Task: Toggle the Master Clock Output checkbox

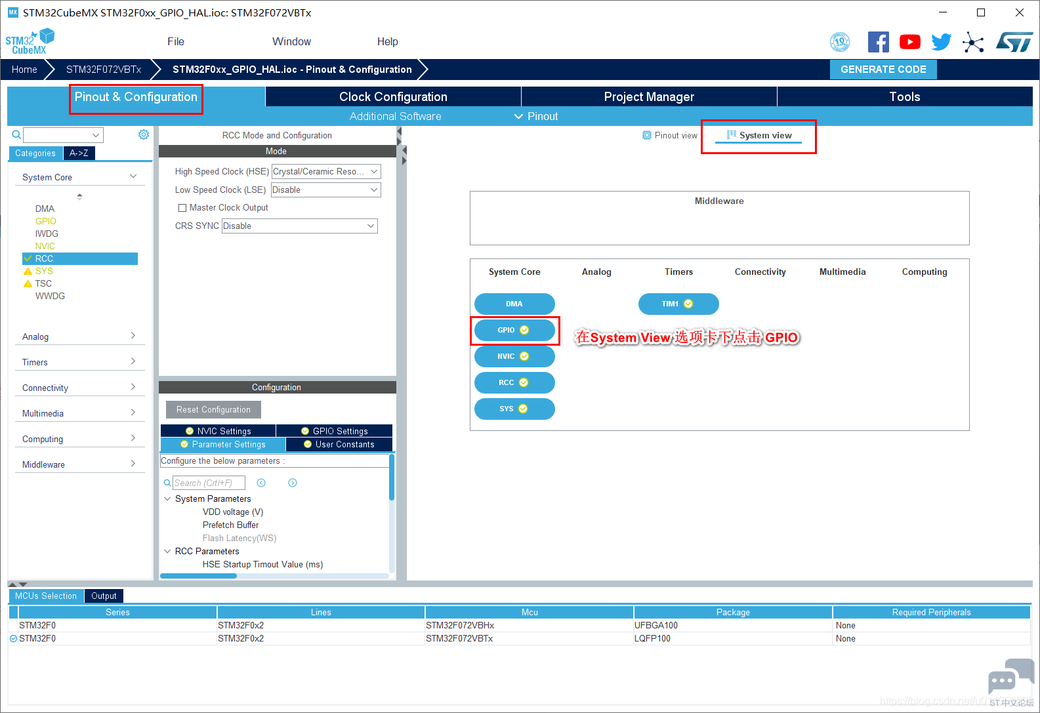Action: pyautogui.click(x=182, y=208)
